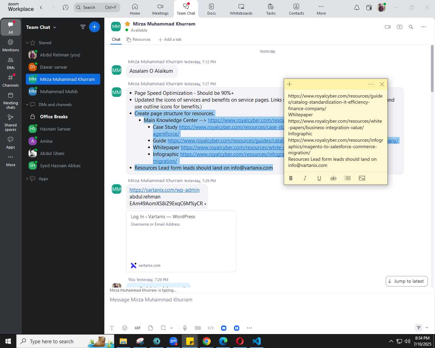Click Jump to latest
This screenshot has width=435, height=348.
pyautogui.click(x=407, y=281)
